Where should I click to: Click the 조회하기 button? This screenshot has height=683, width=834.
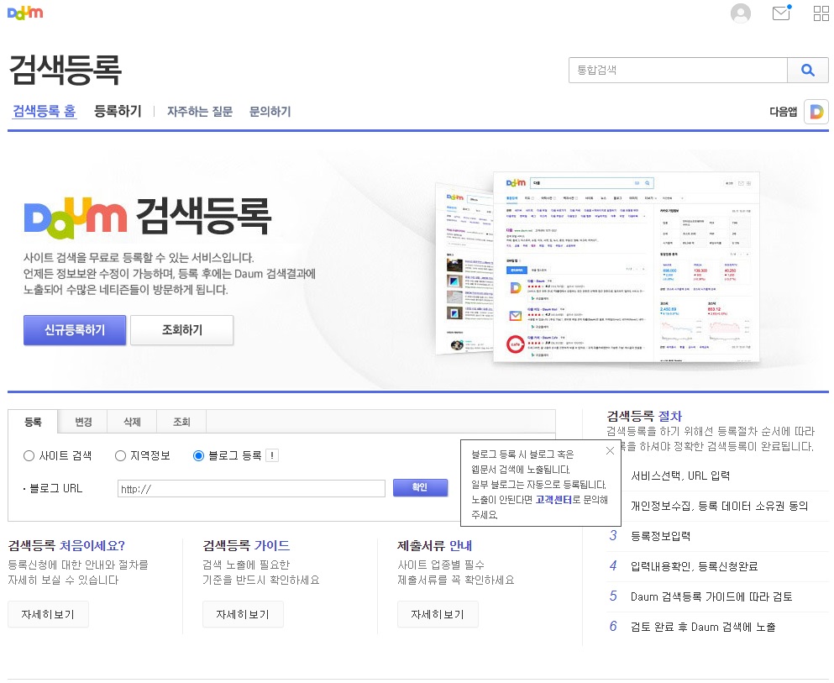[x=181, y=329]
